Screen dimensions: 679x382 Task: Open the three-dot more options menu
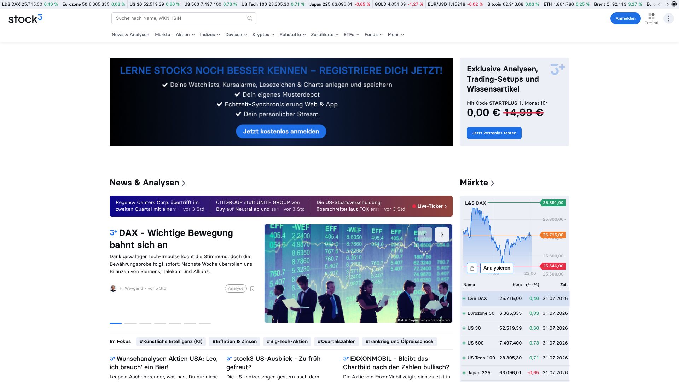(668, 18)
